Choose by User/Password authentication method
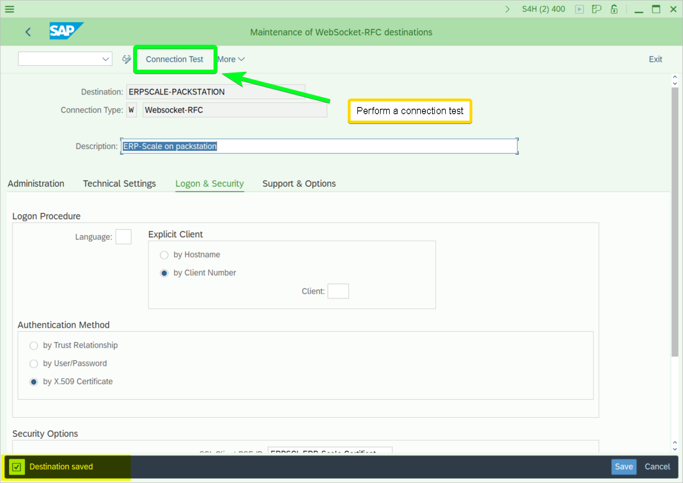Screen dimensions: 683x483 coord(34,364)
